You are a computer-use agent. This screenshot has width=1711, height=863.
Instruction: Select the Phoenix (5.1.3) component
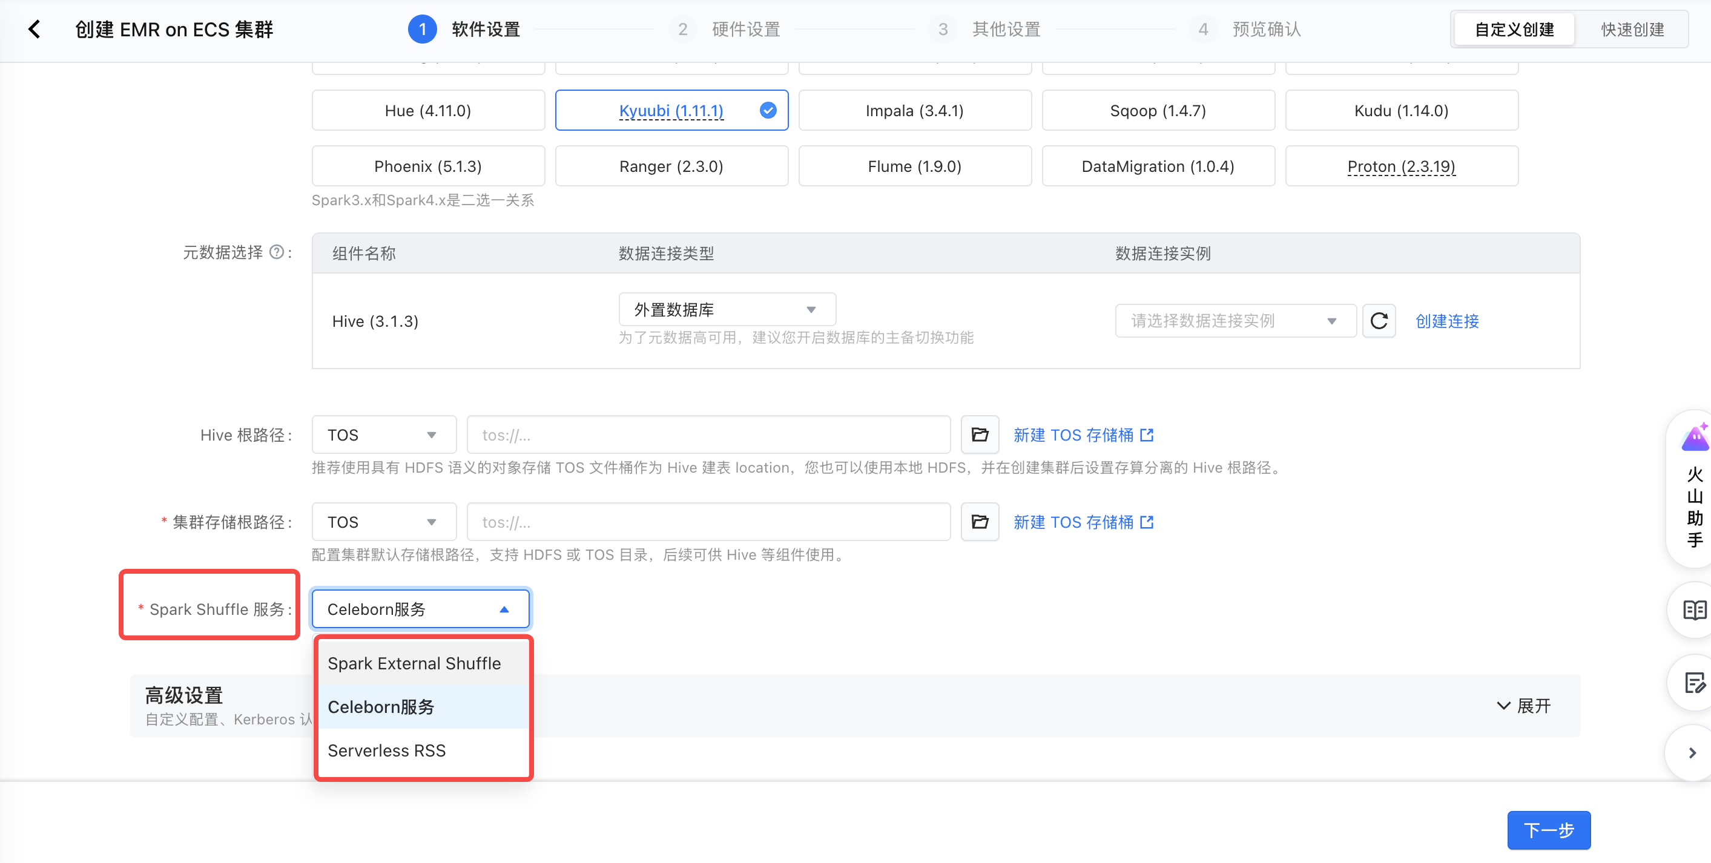(429, 166)
